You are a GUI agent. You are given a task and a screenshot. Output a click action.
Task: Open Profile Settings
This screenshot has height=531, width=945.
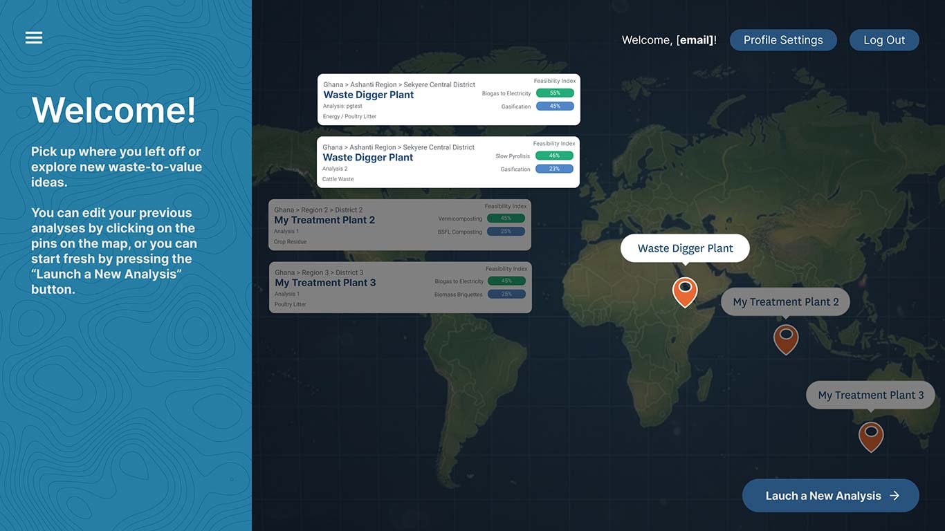coord(783,40)
